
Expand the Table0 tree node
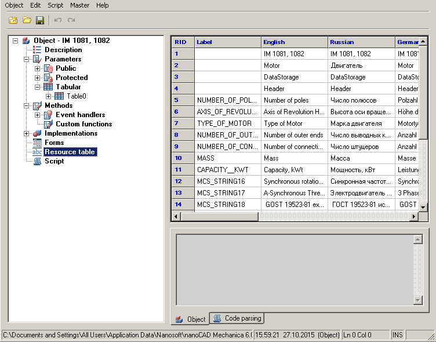(49, 96)
